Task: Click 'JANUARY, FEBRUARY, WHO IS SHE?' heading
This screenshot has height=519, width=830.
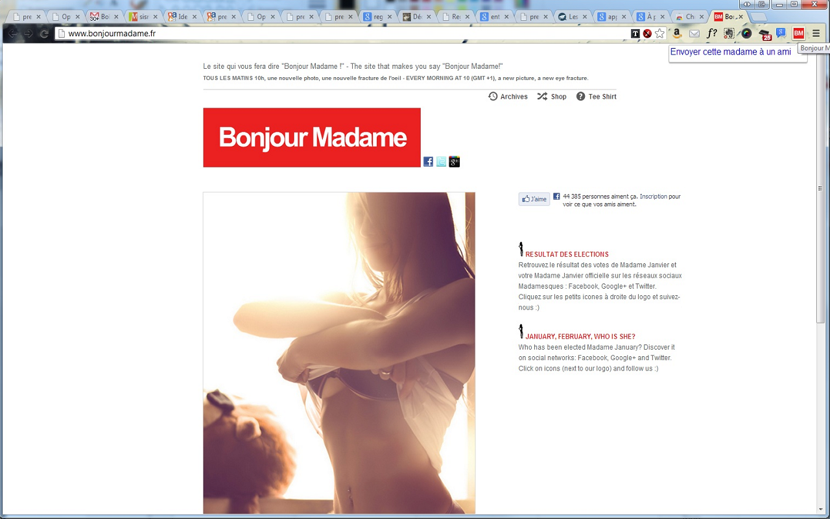Action: (x=580, y=337)
